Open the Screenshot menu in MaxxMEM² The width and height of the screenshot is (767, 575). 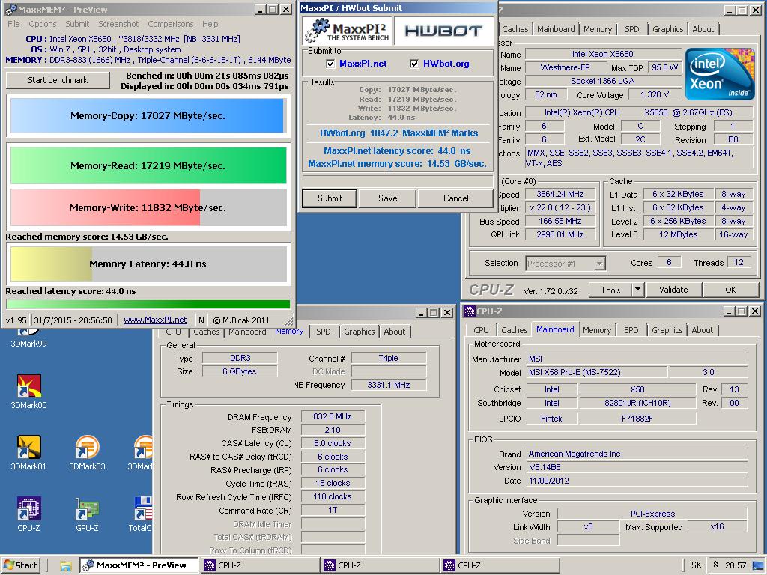tap(118, 24)
